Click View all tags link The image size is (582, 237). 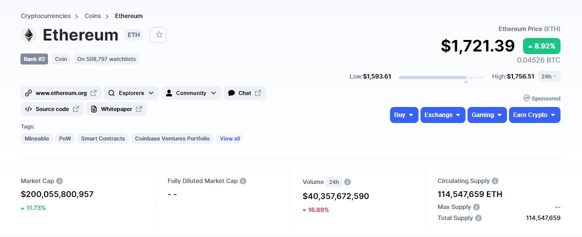pyautogui.click(x=230, y=138)
